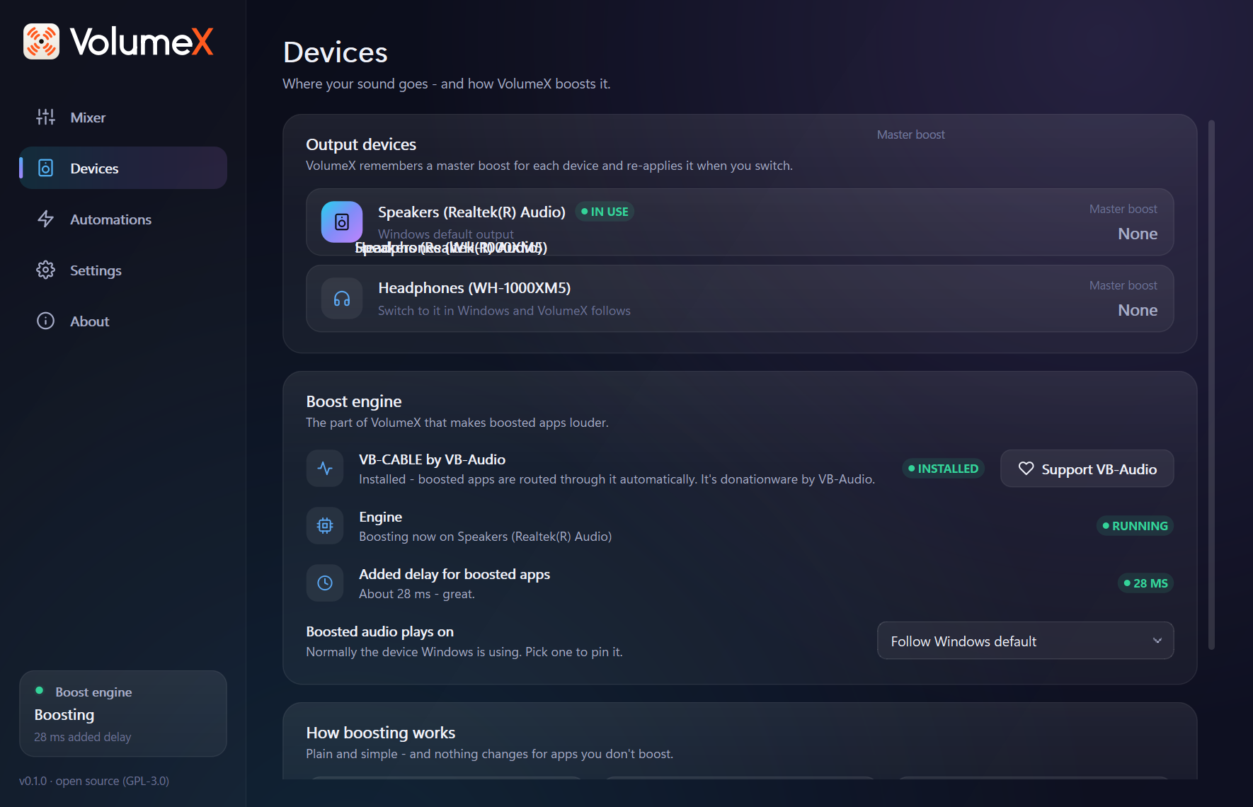Click the Added delay clock icon
Image resolution: width=1253 pixels, height=807 pixels.
click(325, 583)
